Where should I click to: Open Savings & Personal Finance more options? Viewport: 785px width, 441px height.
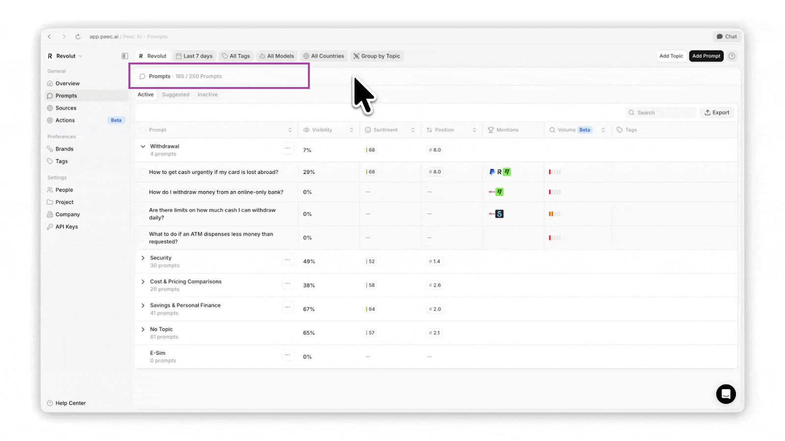[x=288, y=308]
